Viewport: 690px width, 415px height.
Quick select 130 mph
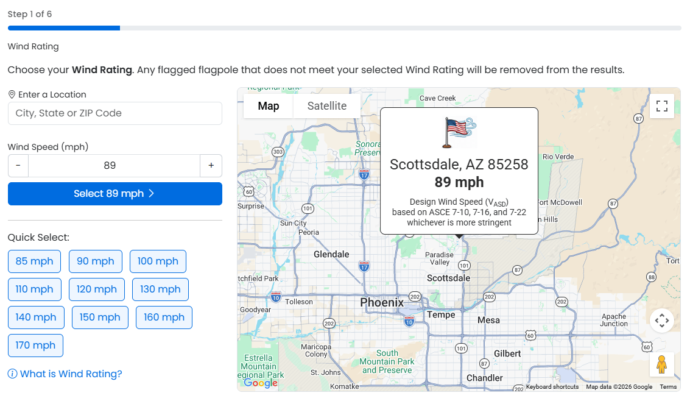click(x=160, y=289)
